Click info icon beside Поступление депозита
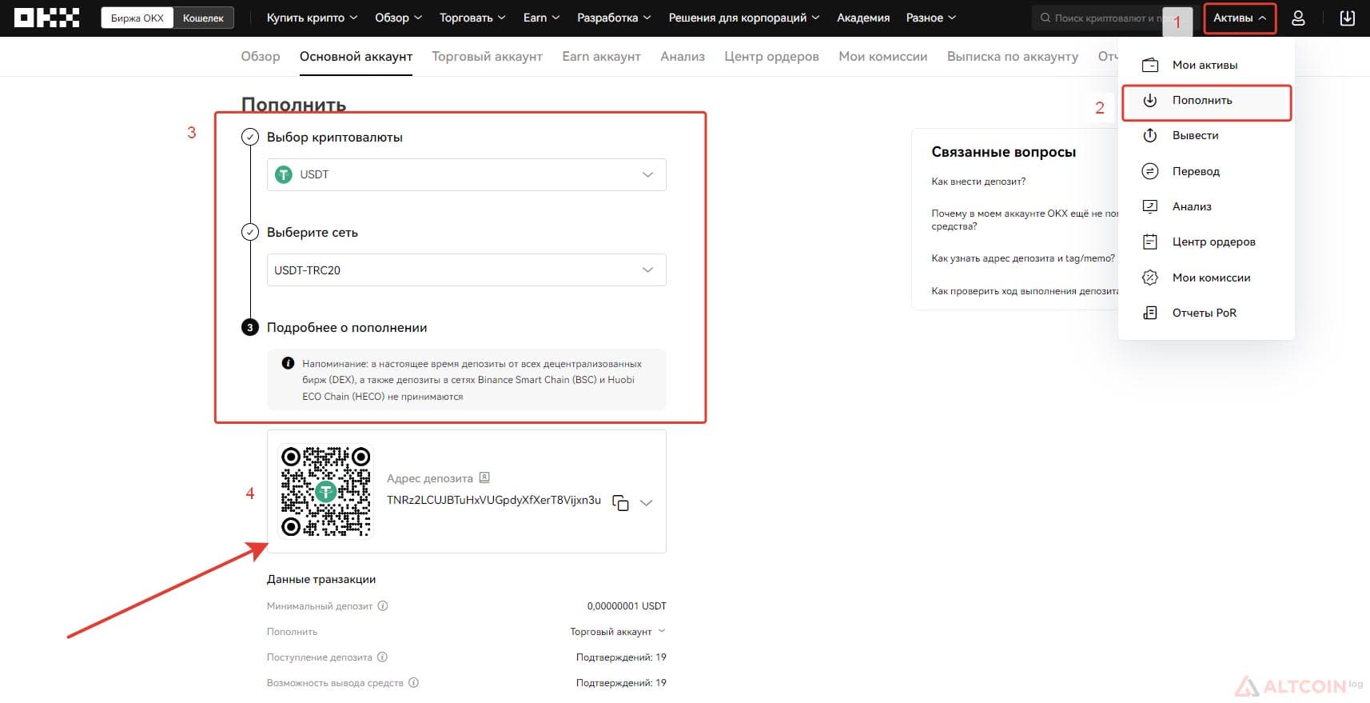 coord(382,657)
